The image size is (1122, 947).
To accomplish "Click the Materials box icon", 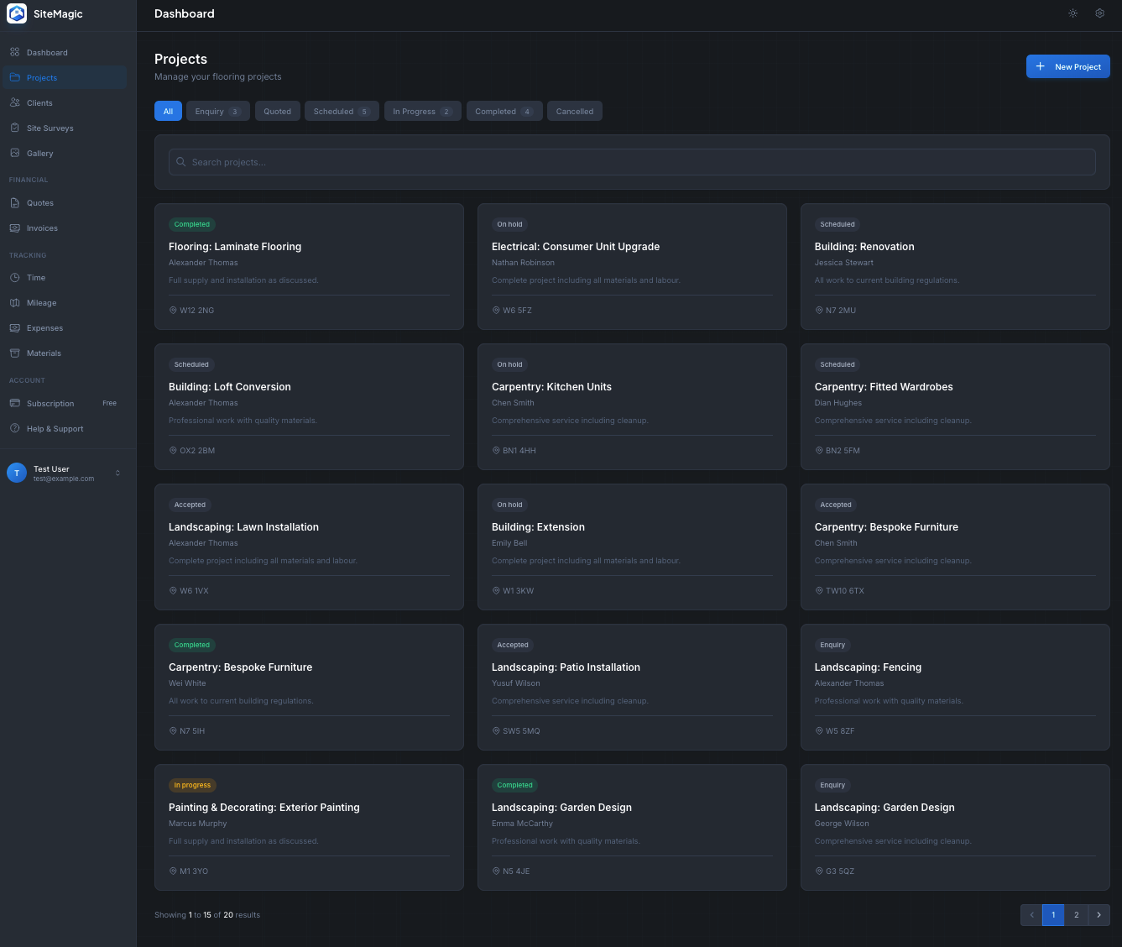I will pyautogui.click(x=14, y=353).
